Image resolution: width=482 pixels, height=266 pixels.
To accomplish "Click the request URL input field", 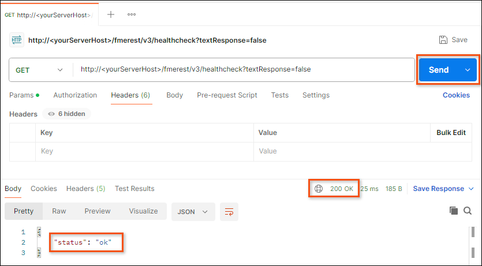I will coord(242,70).
